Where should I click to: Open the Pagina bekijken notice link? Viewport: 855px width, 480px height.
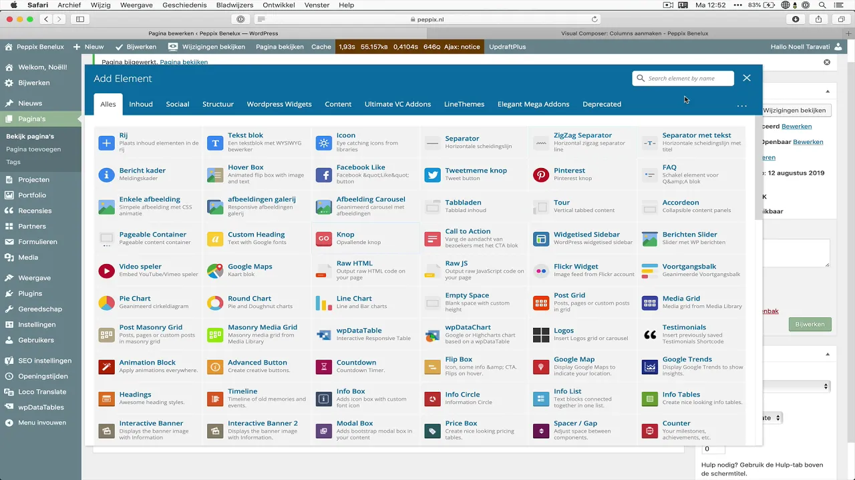184,62
